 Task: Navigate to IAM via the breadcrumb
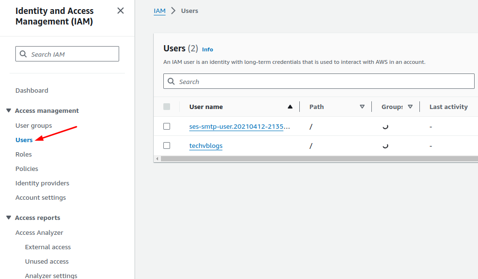159,10
